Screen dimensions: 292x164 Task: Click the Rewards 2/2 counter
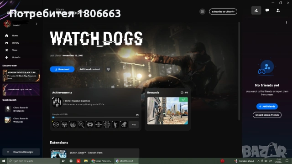[x=184, y=92]
